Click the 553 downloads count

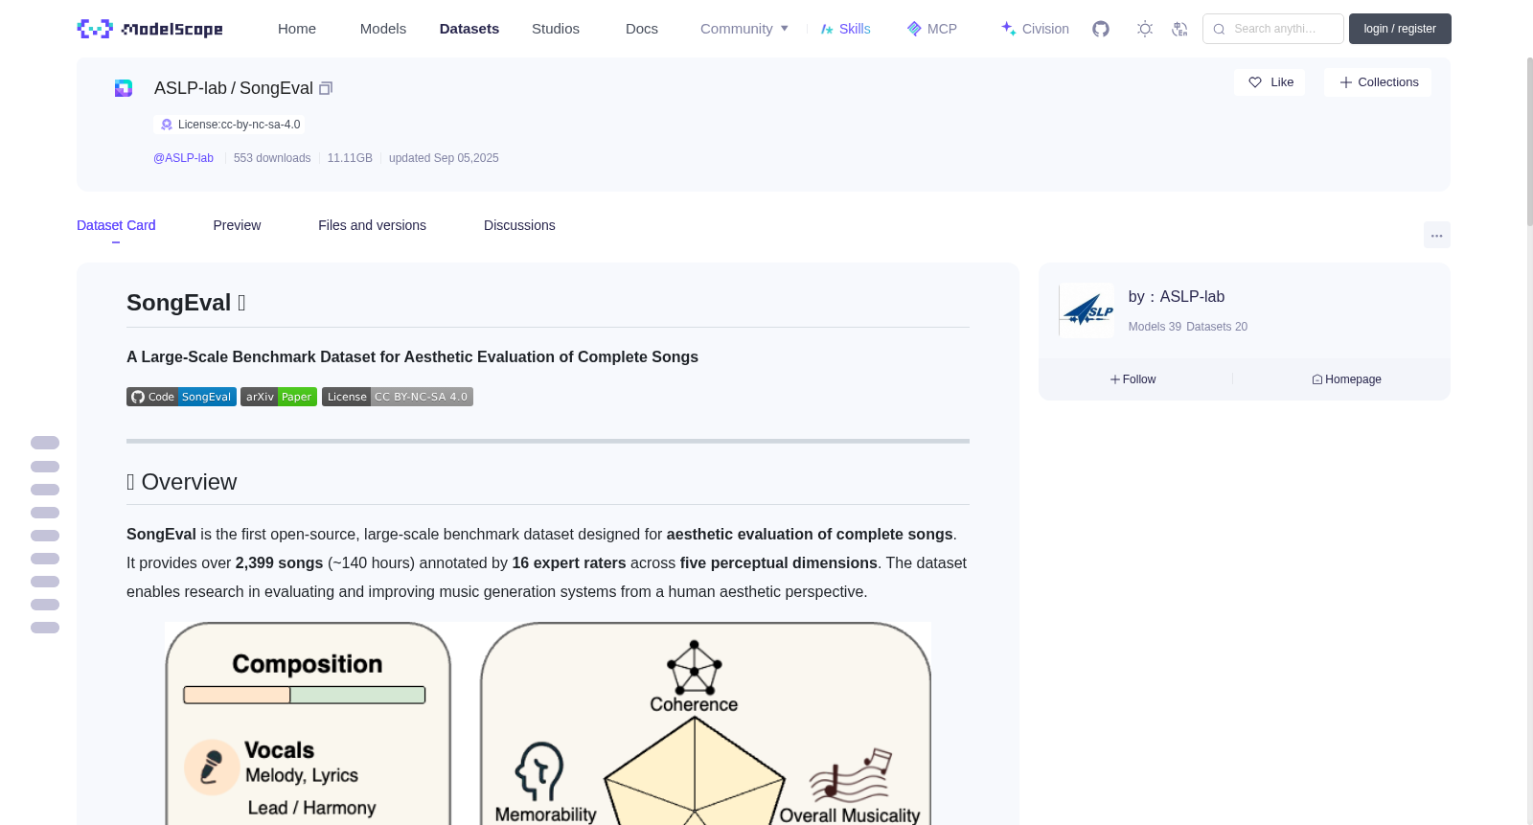coord(272,158)
